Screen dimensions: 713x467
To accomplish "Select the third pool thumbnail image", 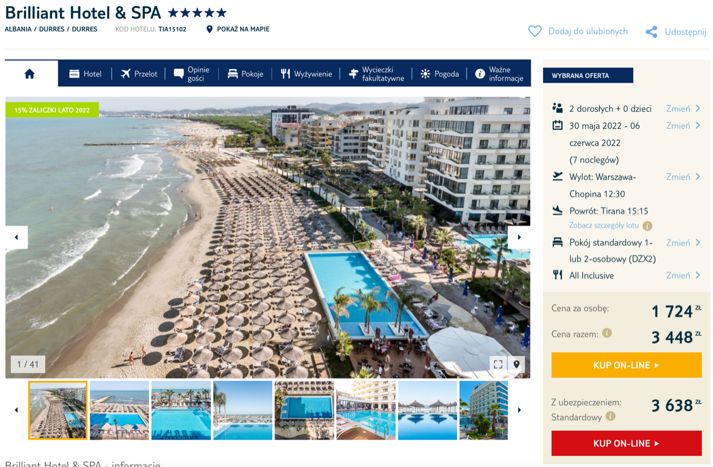I will click(181, 411).
